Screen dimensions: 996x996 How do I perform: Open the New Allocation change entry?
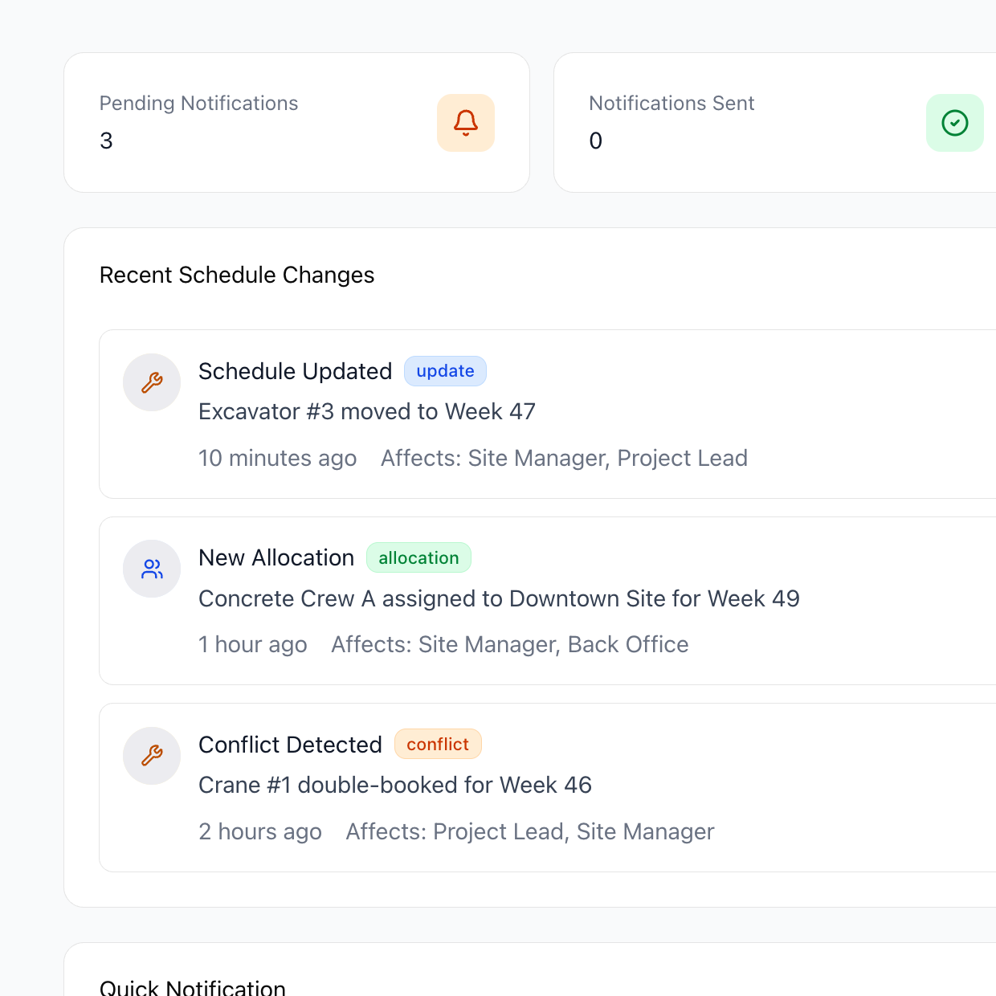[x=548, y=601]
